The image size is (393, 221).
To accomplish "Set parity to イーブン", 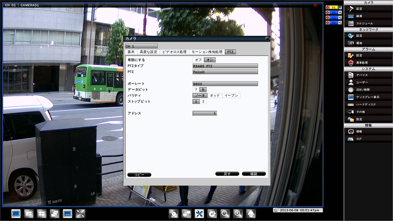I will [232, 95].
